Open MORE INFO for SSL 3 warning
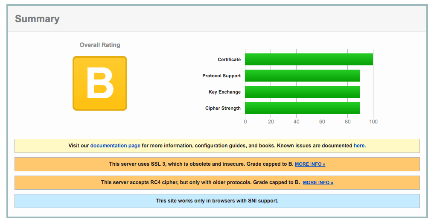The image size is (434, 223). coord(310,164)
